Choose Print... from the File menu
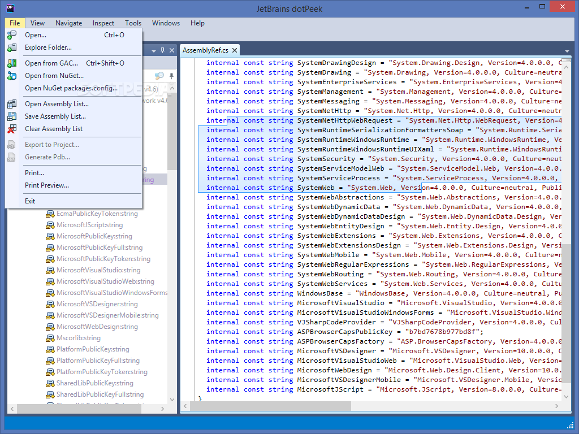579x434 pixels. pos(74,173)
